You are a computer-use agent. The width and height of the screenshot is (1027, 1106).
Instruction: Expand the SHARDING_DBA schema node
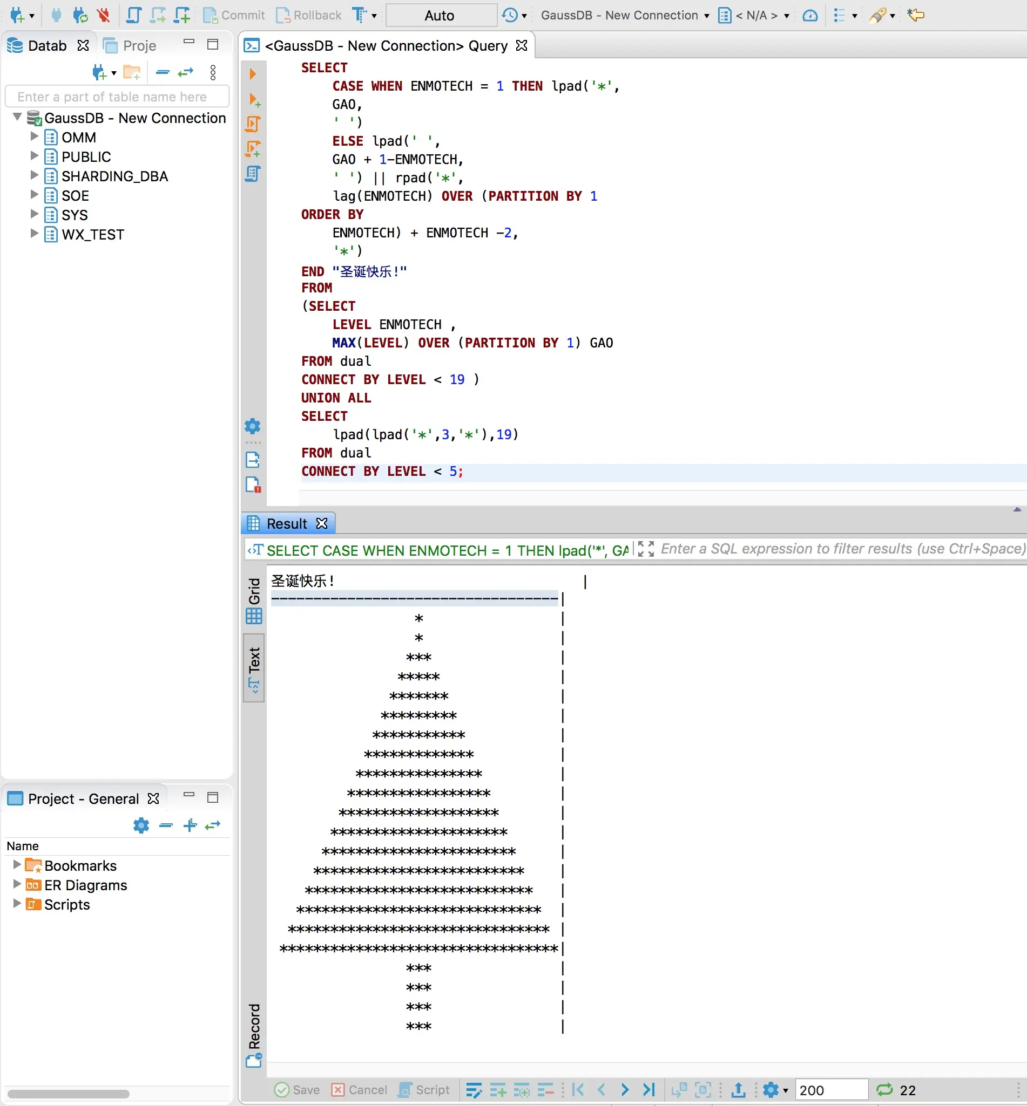[34, 175]
